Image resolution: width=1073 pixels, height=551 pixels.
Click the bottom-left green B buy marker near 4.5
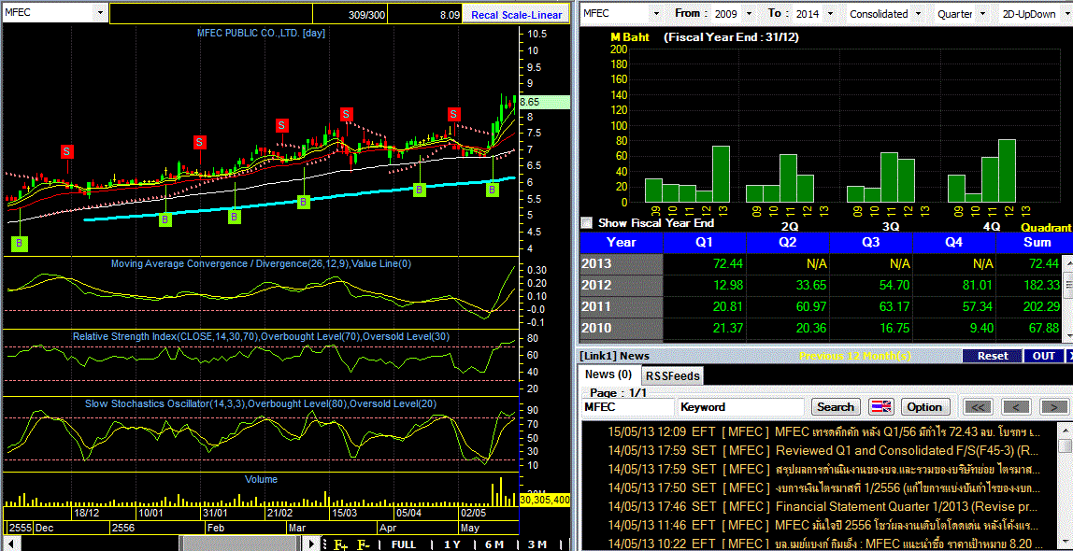tap(19, 243)
